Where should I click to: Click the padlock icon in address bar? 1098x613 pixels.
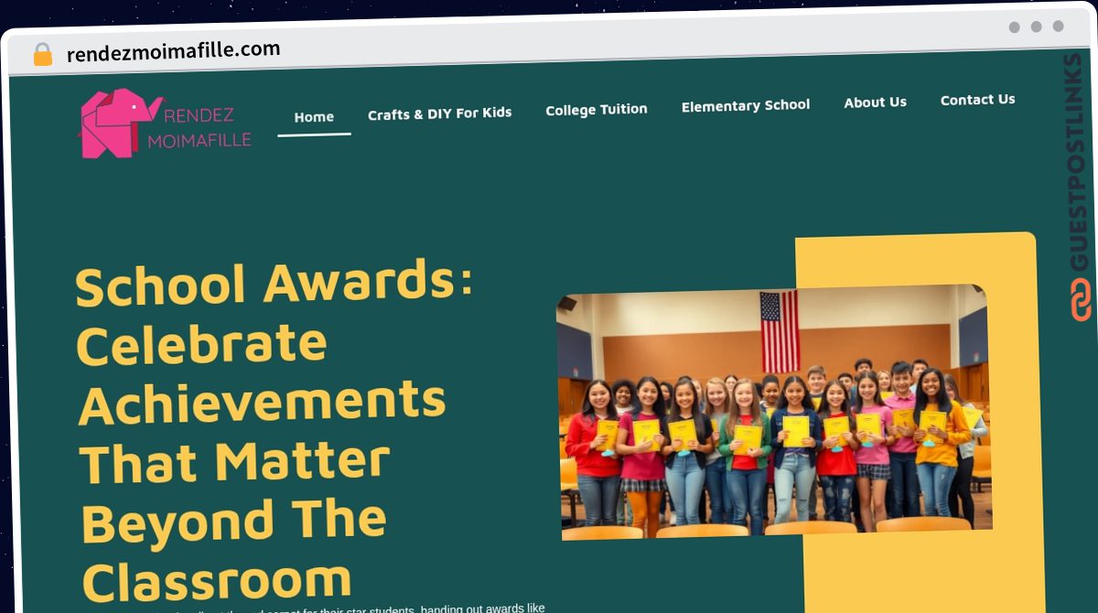pos(43,55)
